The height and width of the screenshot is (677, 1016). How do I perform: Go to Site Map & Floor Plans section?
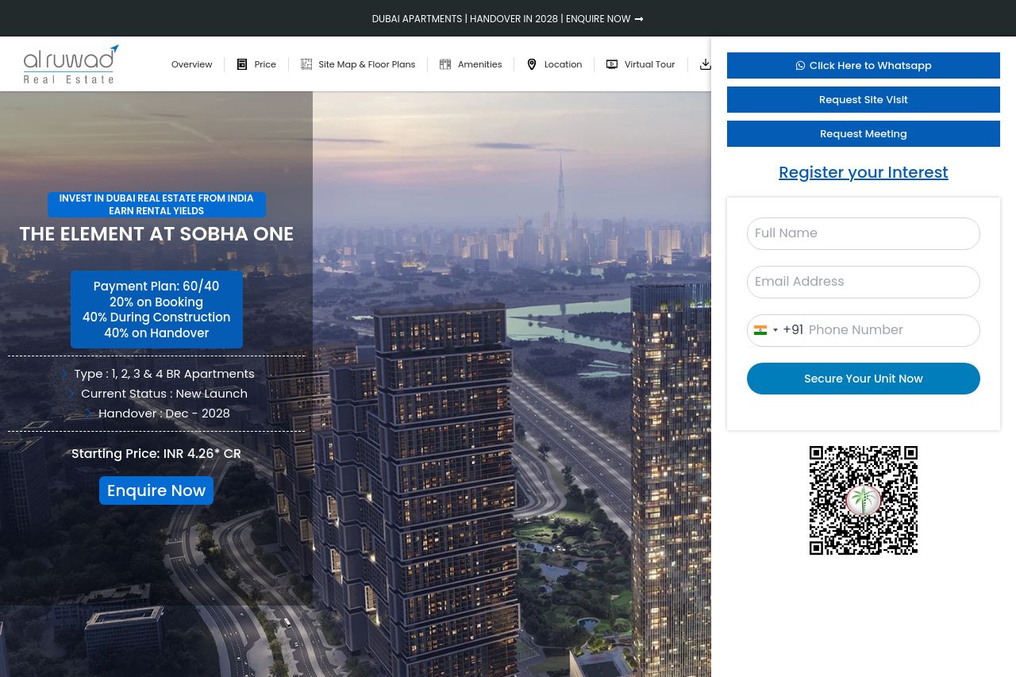(x=367, y=64)
